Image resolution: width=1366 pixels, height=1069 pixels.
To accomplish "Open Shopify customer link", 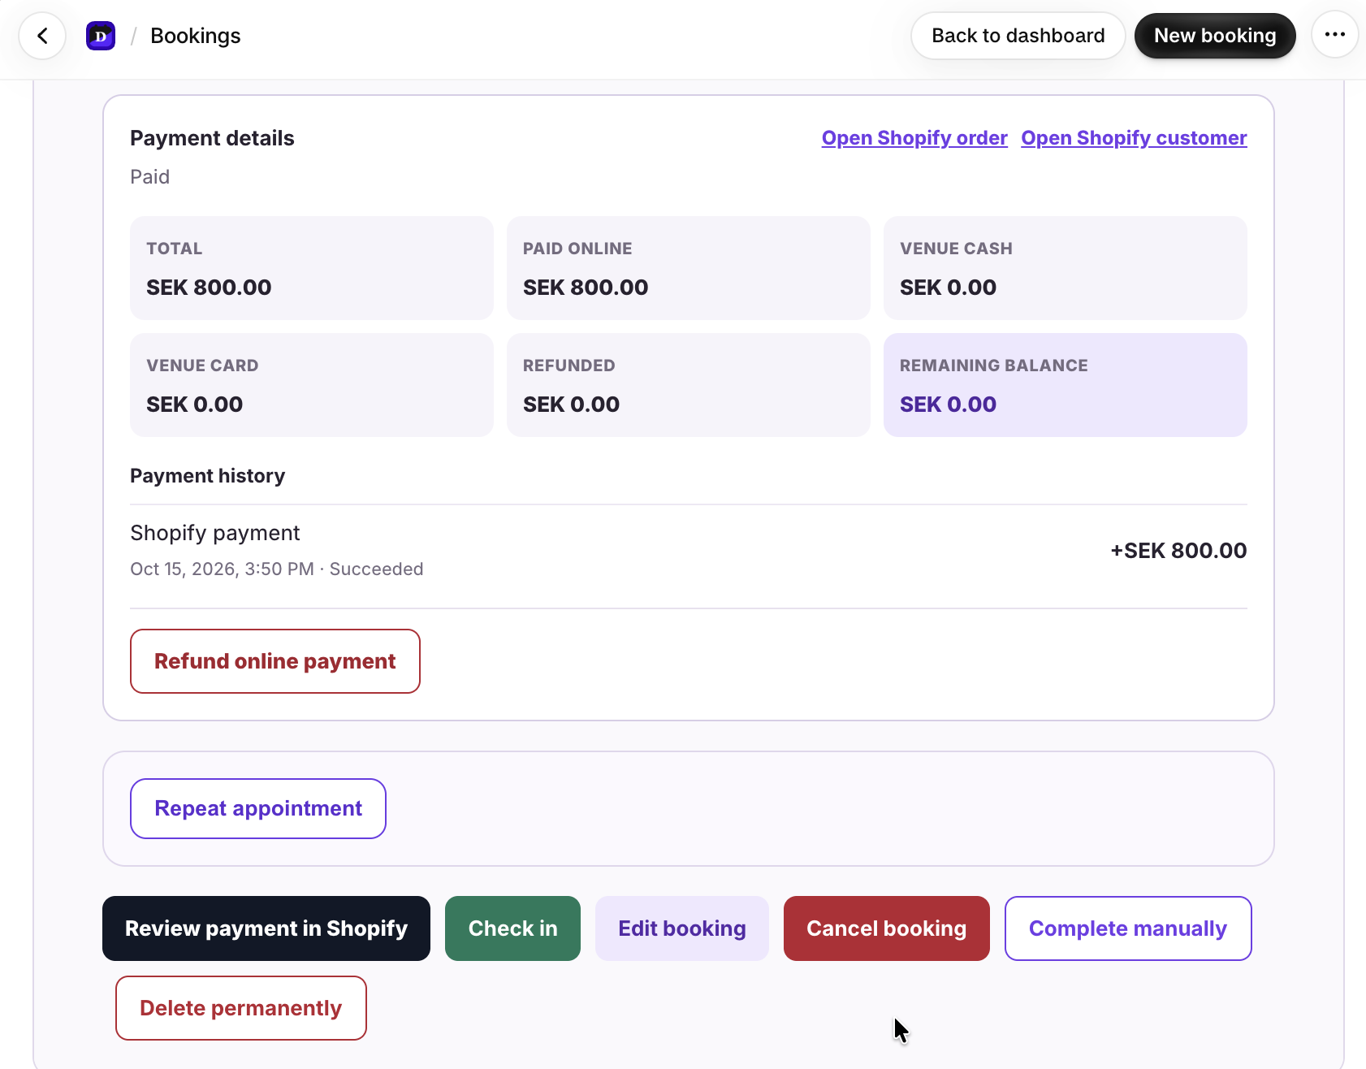I will 1134,138.
